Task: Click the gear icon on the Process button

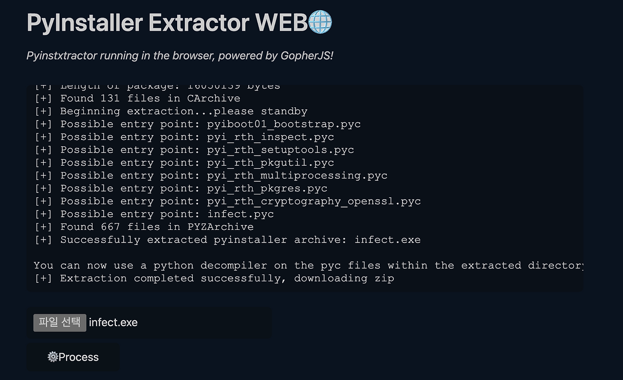Action: coord(53,357)
